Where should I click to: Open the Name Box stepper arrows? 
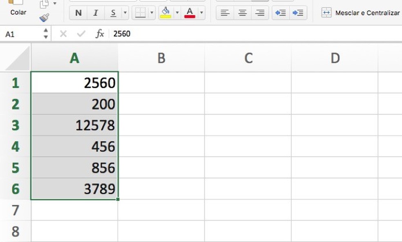click(46, 34)
